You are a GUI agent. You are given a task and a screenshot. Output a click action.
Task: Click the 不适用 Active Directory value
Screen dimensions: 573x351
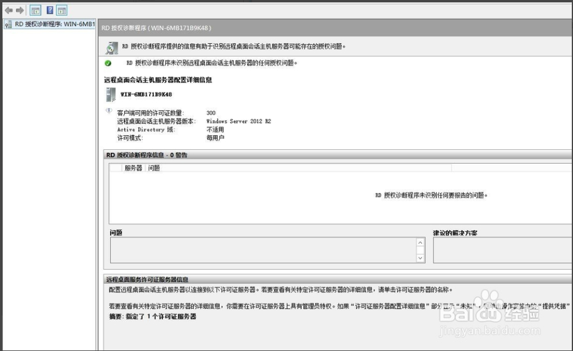pos(215,130)
